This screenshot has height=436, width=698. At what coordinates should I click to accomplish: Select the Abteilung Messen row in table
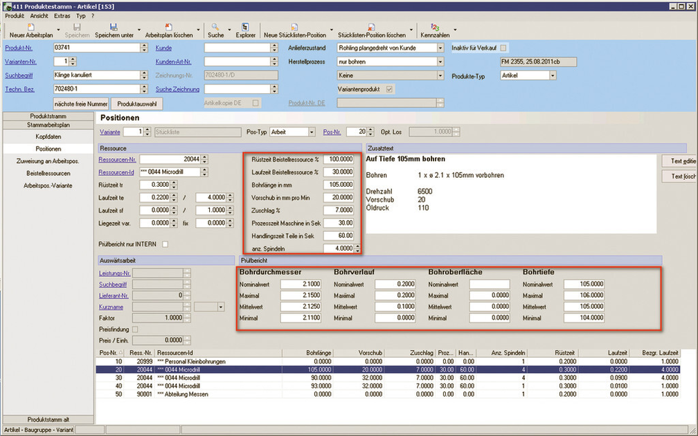click(186, 393)
